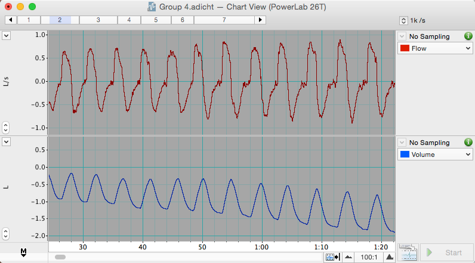Select block 2 tab

[x=60, y=20]
